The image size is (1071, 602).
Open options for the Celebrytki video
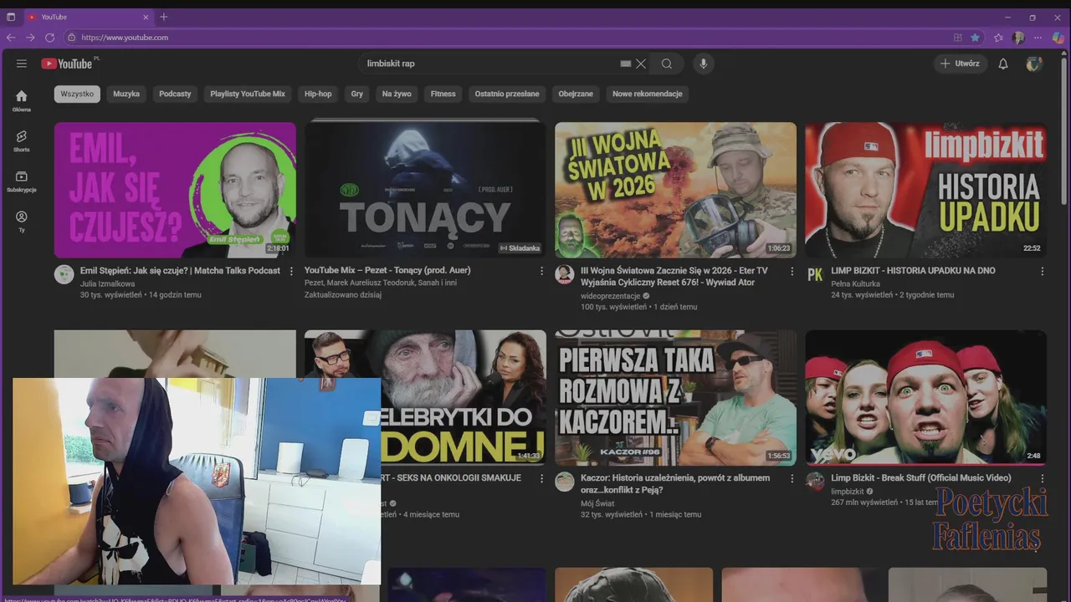541,478
